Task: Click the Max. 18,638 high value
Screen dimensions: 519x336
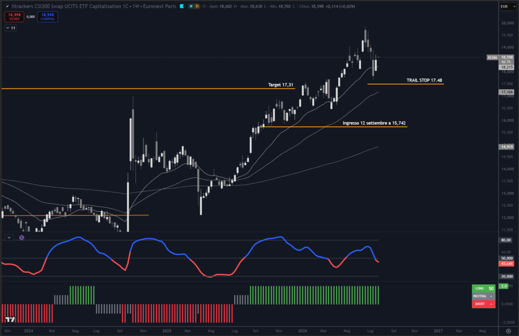Action: (251, 6)
